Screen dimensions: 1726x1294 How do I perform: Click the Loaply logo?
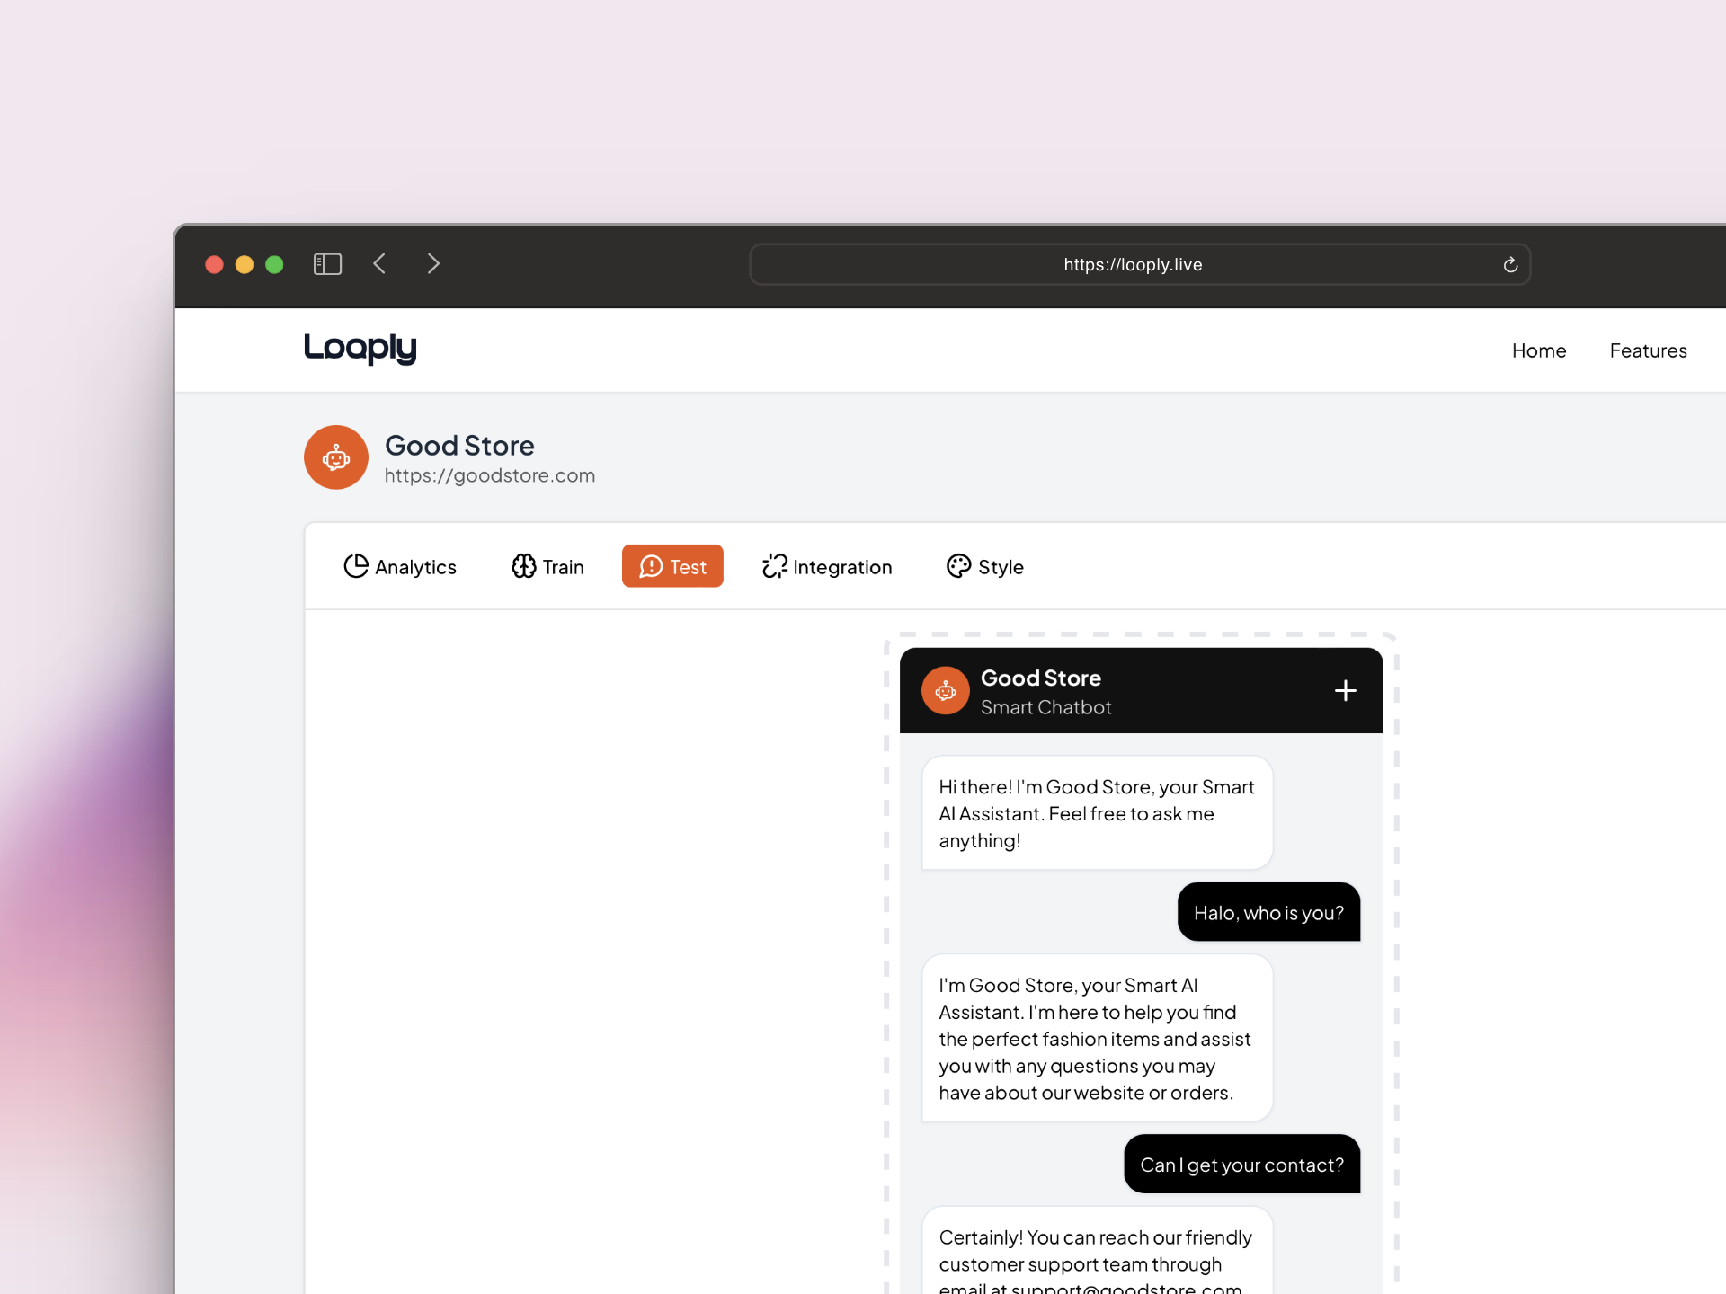(x=360, y=348)
